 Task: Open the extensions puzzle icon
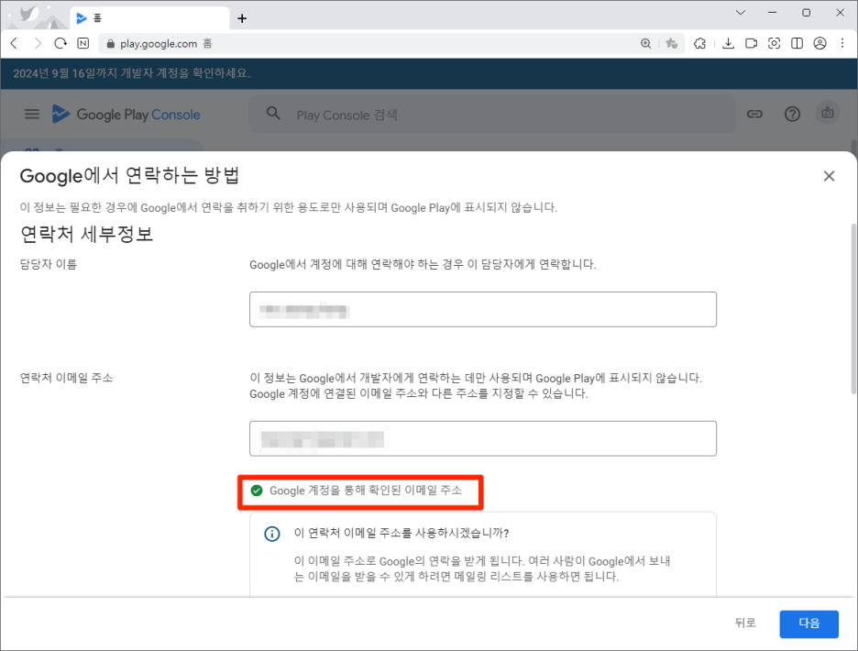[x=699, y=43]
